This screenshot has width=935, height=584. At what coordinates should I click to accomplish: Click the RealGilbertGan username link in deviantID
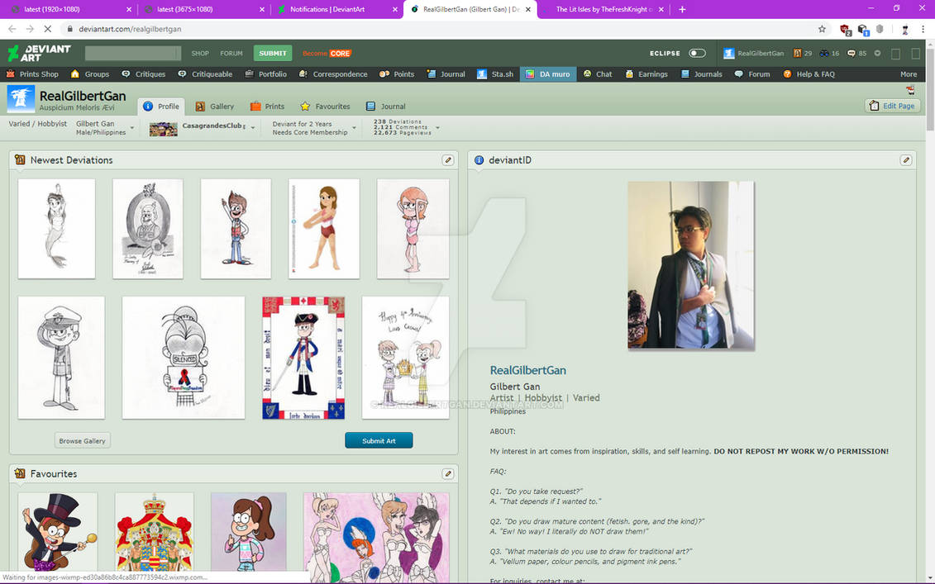(527, 370)
